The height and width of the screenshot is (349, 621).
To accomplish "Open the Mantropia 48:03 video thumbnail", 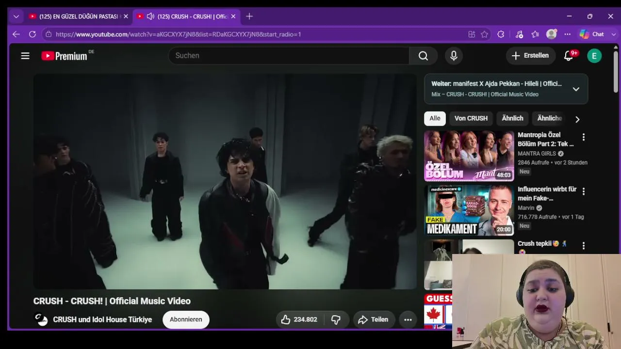I will tap(469, 156).
